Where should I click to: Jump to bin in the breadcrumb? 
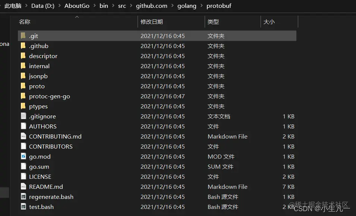[x=104, y=6]
